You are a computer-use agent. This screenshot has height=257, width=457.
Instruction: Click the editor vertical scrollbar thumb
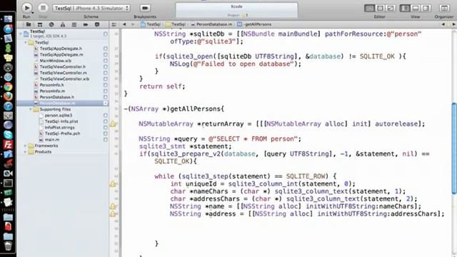pyautogui.click(x=454, y=148)
